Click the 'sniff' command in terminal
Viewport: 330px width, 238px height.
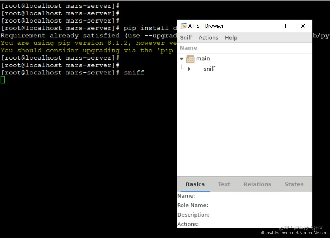coord(134,73)
